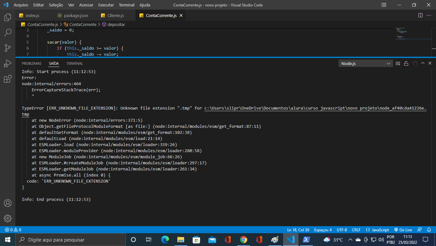Select the SAÍDA panel tab

54,63
